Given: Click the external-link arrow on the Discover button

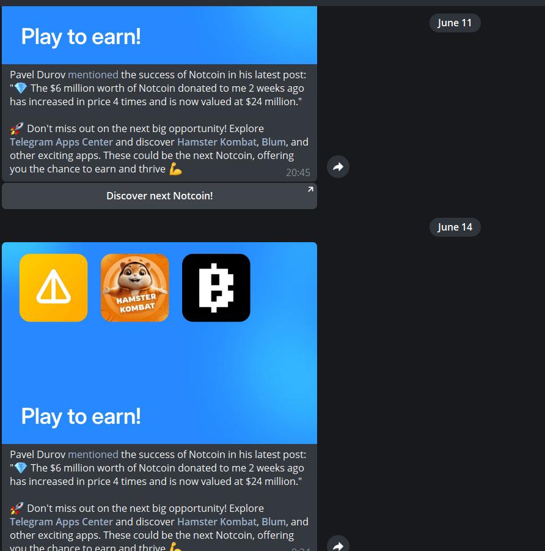Looking at the screenshot, I should point(310,190).
